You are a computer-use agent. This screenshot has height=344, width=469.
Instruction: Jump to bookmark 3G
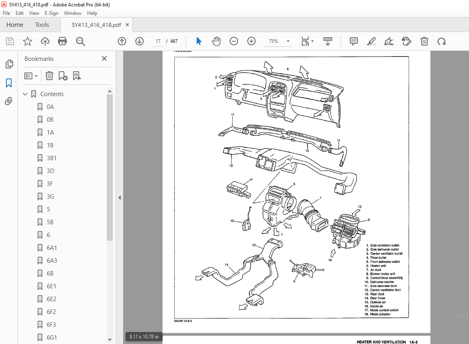pyautogui.click(x=50, y=197)
